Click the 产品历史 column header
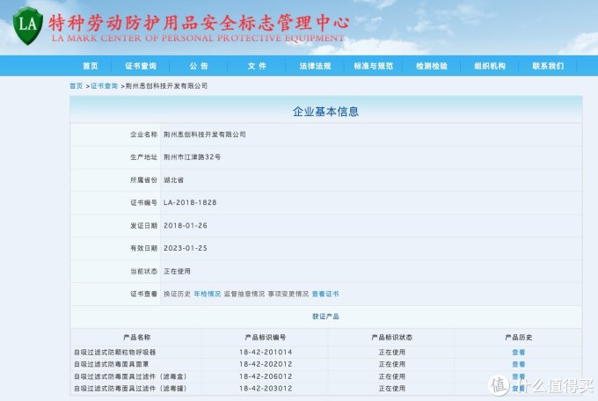This screenshot has height=401, width=598. tap(518, 338)
